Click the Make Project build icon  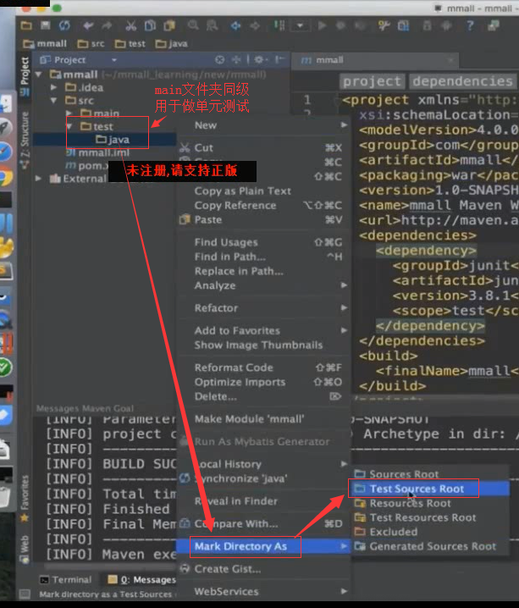point(279,26)
